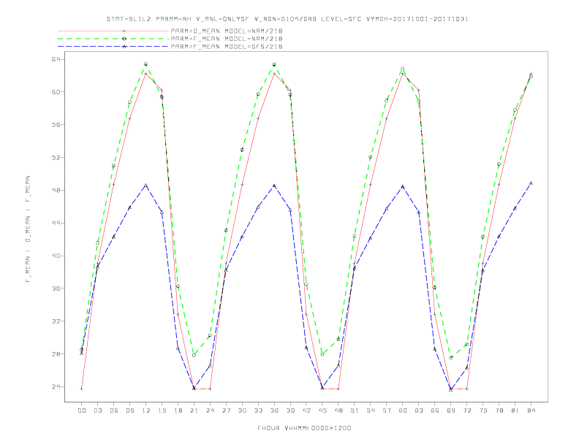Image resolution: width=579 pixels, height=447 pixels.
Task: Click x-axis tick label 78
Action: click(499, 410)
